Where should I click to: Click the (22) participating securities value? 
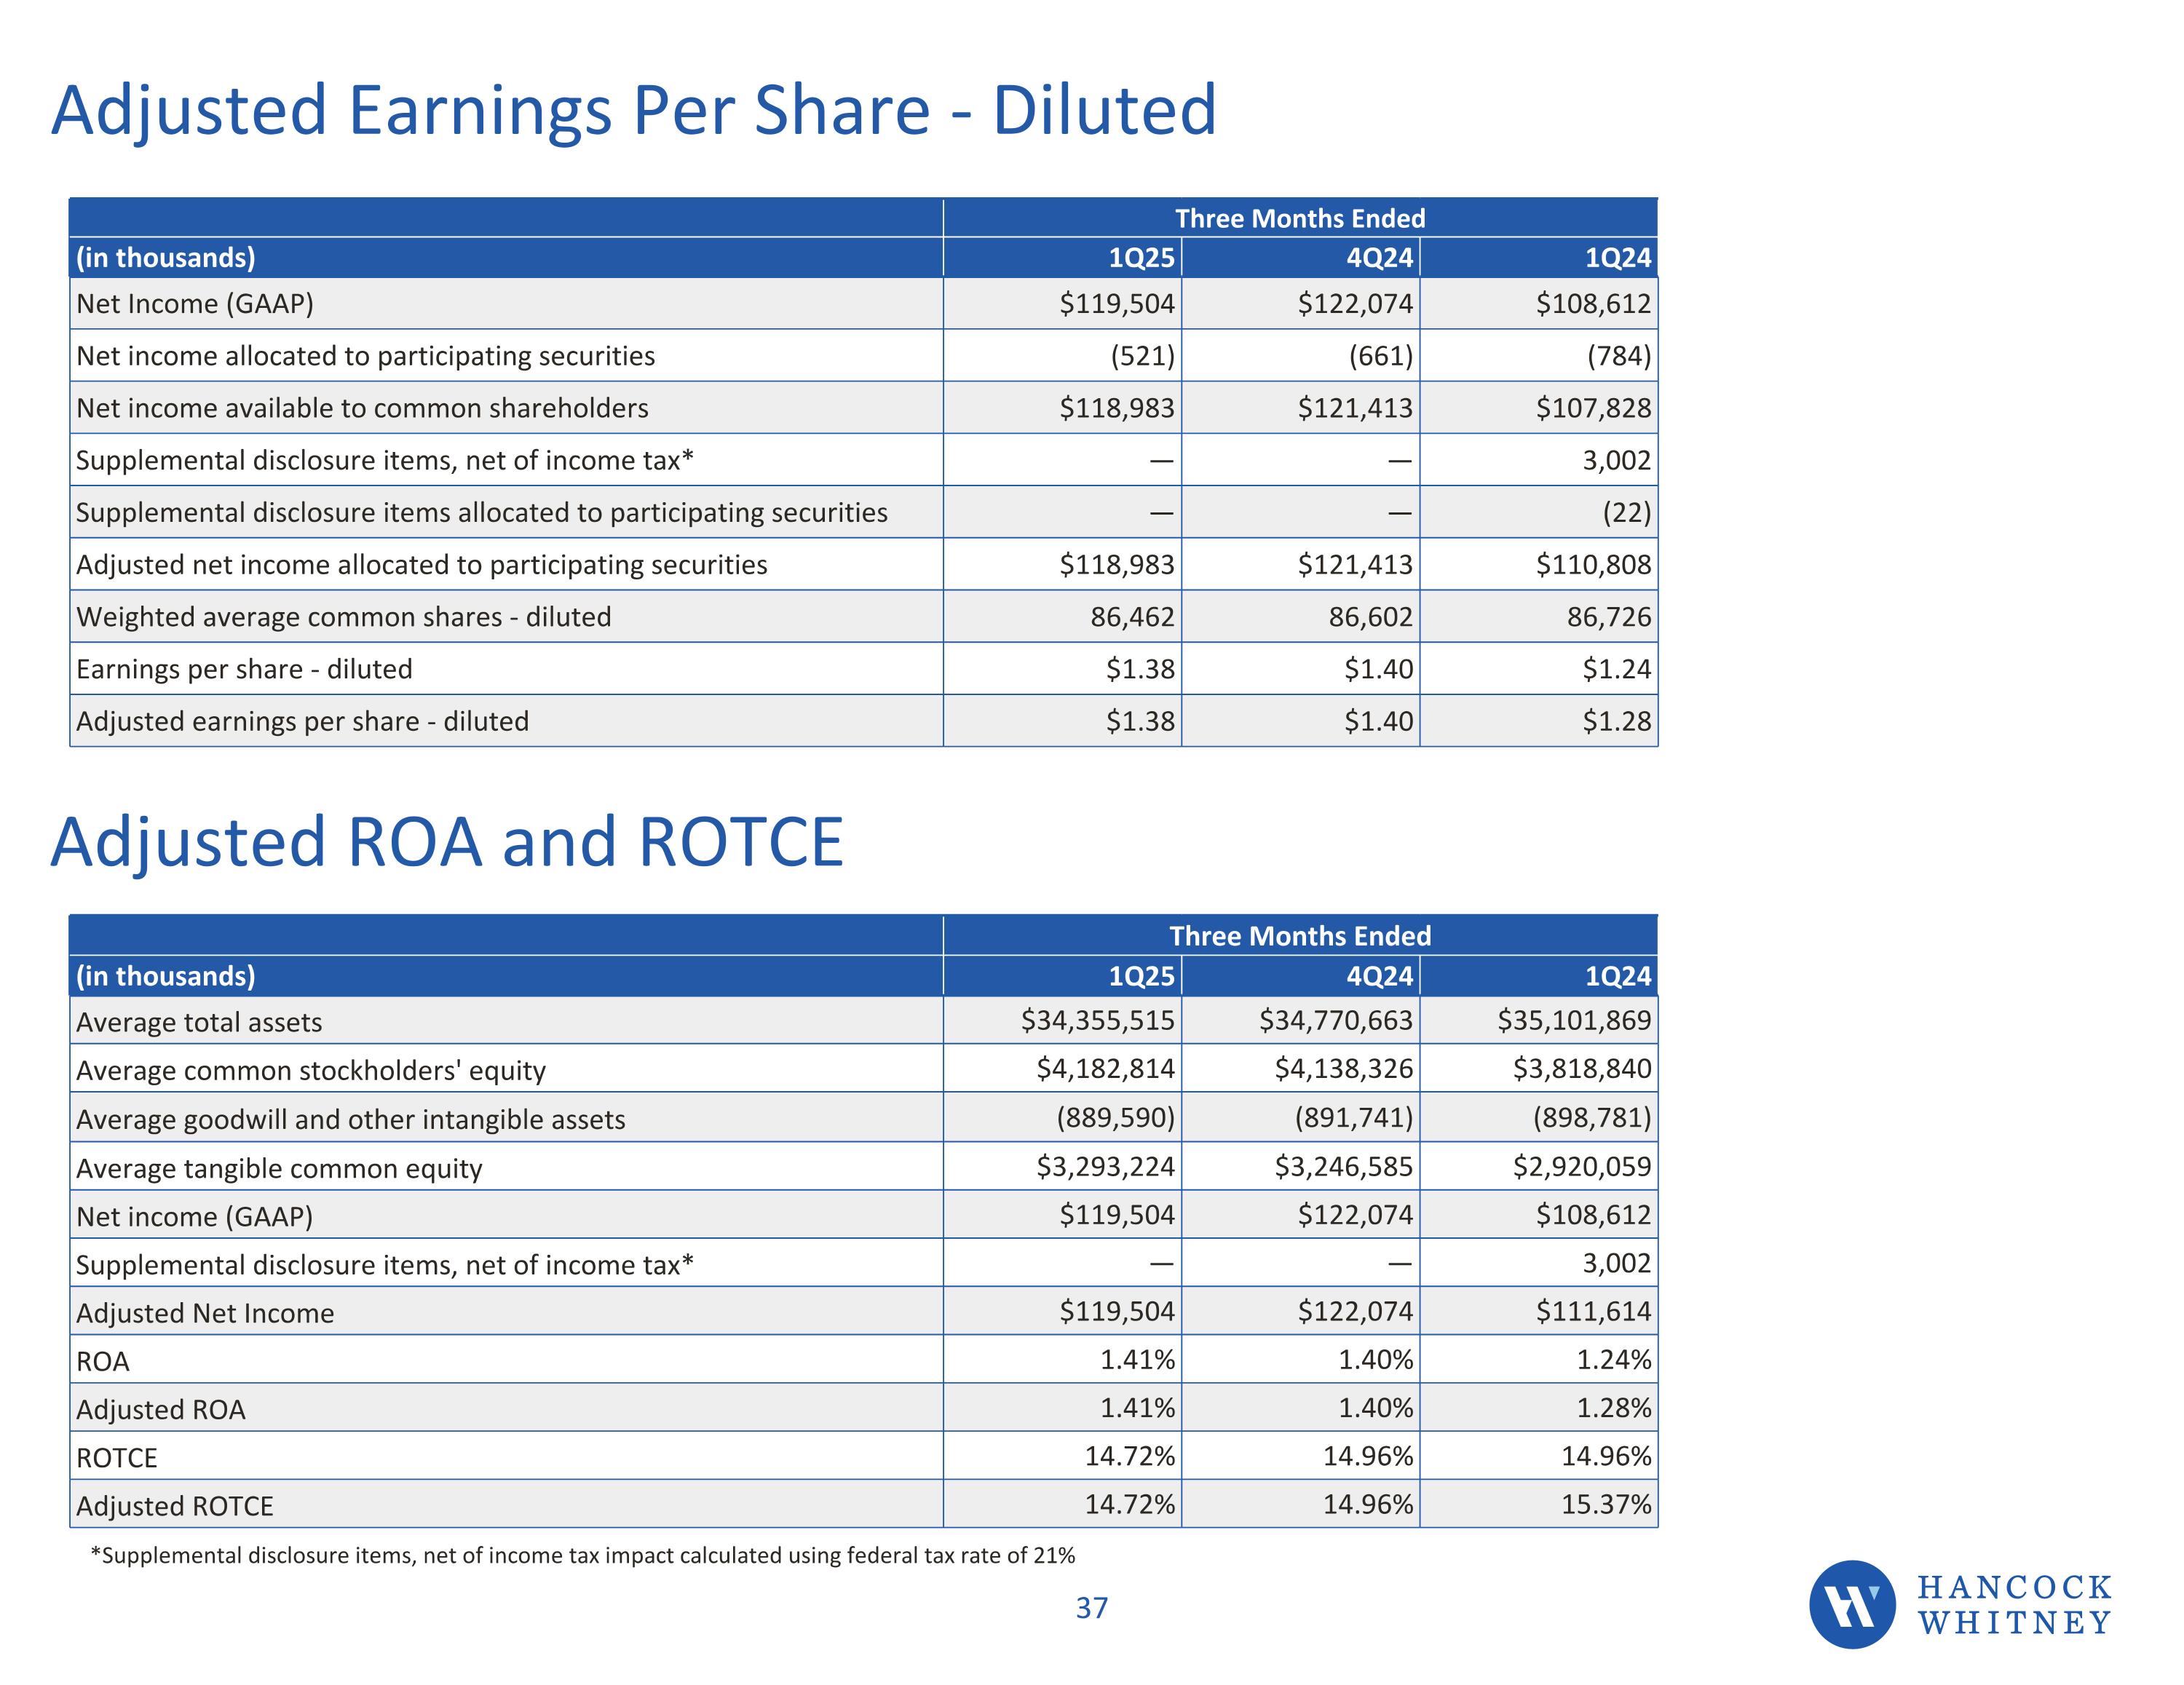[x=1626, y=512]
